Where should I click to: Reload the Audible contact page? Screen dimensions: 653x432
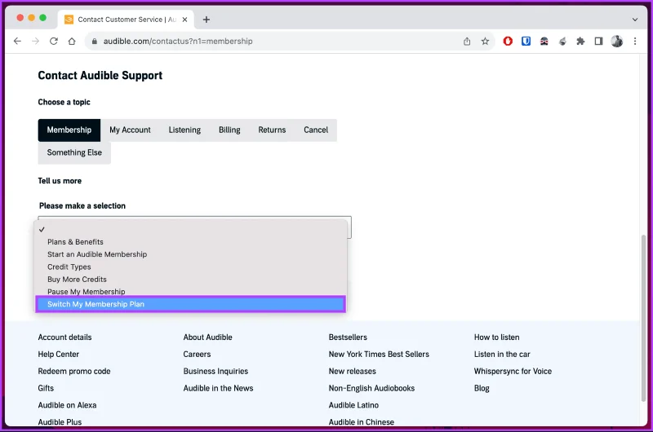pos(54,42)
